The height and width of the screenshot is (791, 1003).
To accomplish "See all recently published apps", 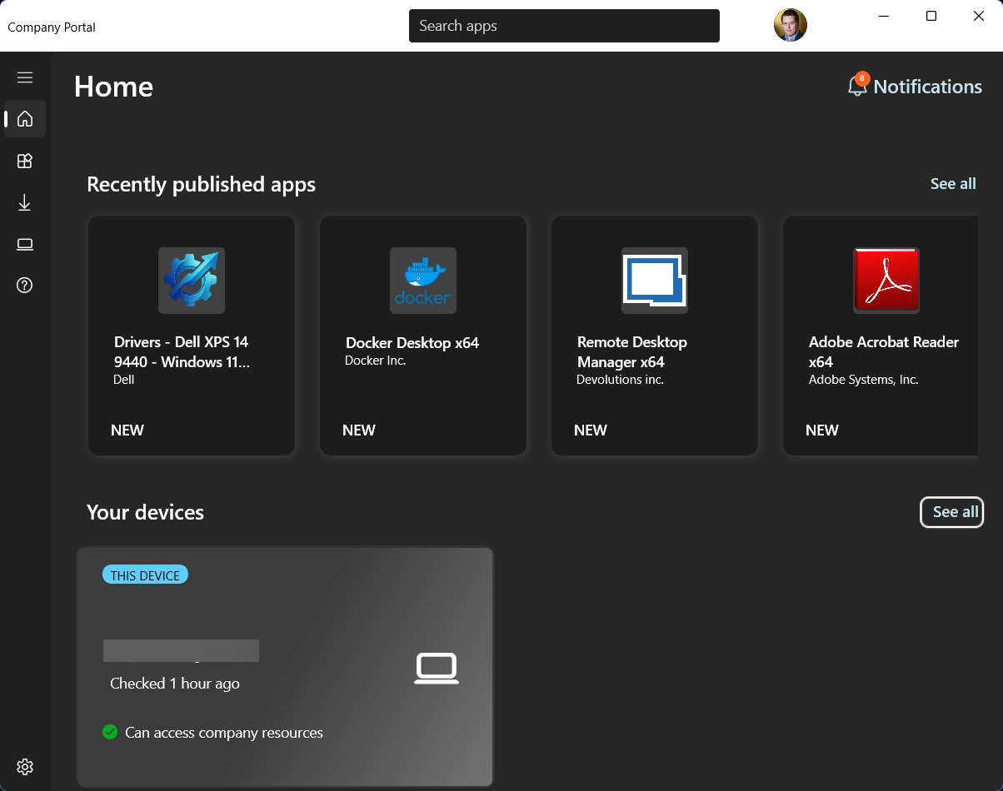I will point(953,184).
